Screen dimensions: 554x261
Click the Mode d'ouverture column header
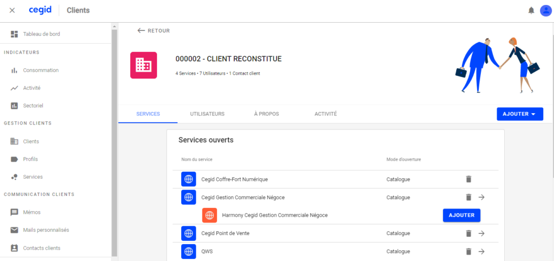tap(404, 160)
